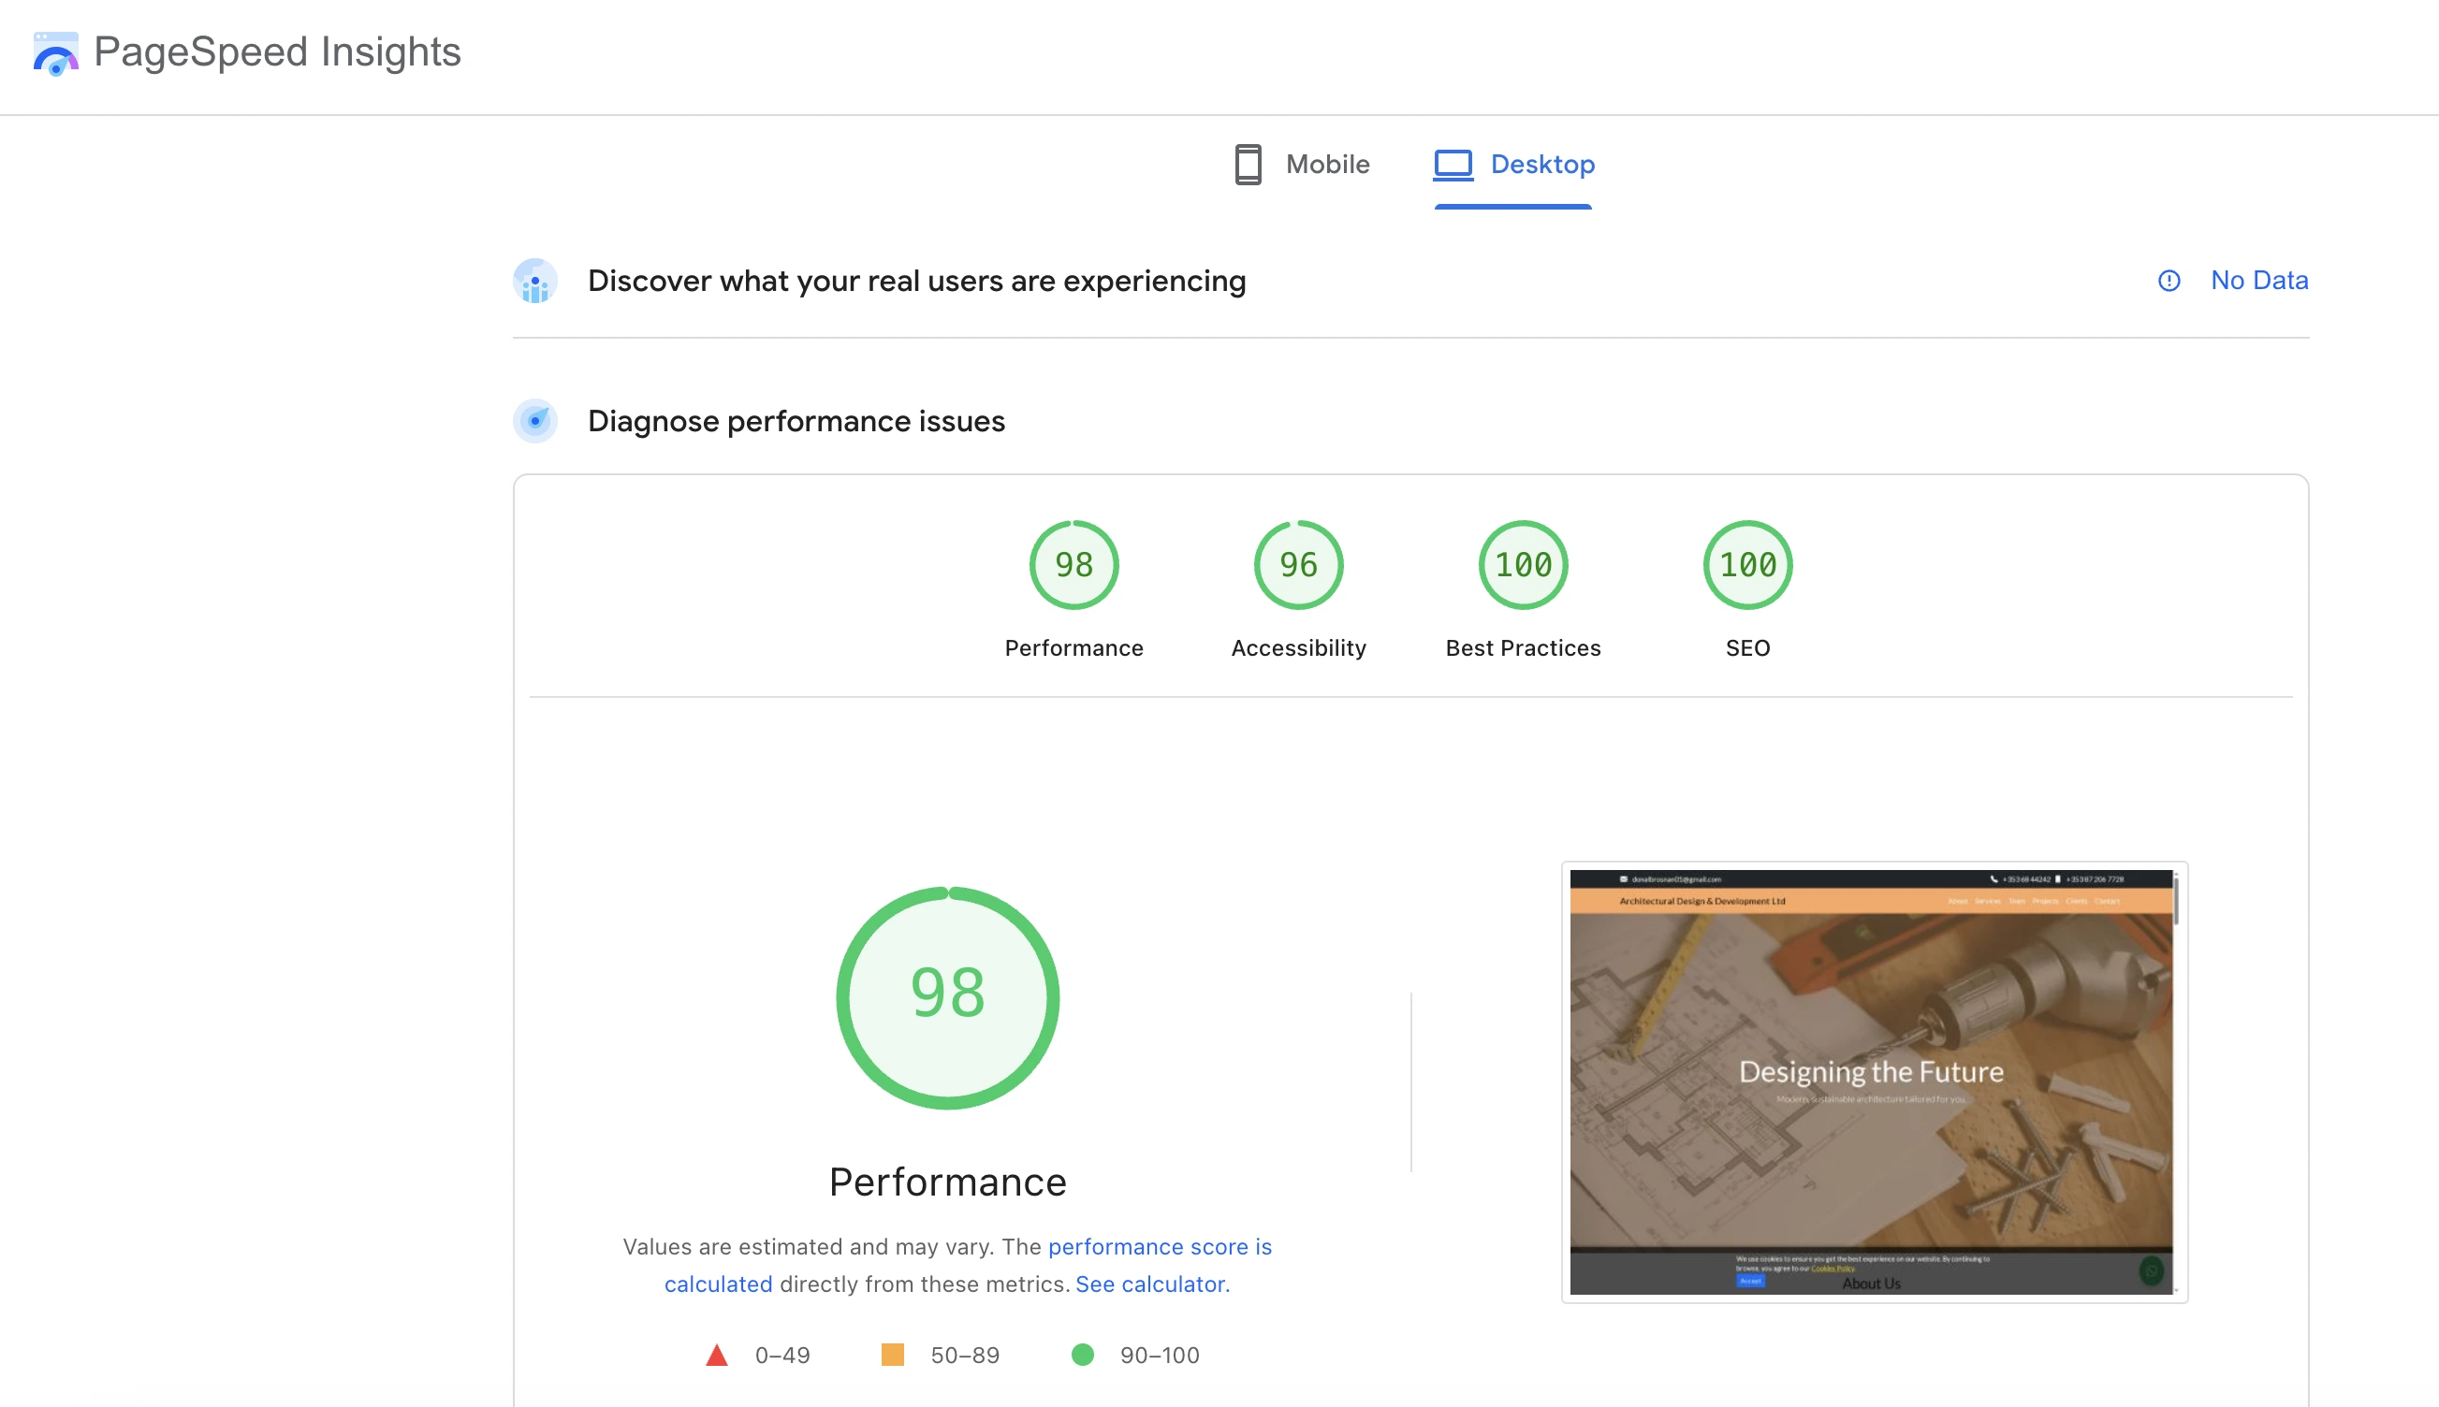Jump to the Accessibility 96 score gauge
The width and height of the screenshot is (2439, 1407).
click(1297, 565)
